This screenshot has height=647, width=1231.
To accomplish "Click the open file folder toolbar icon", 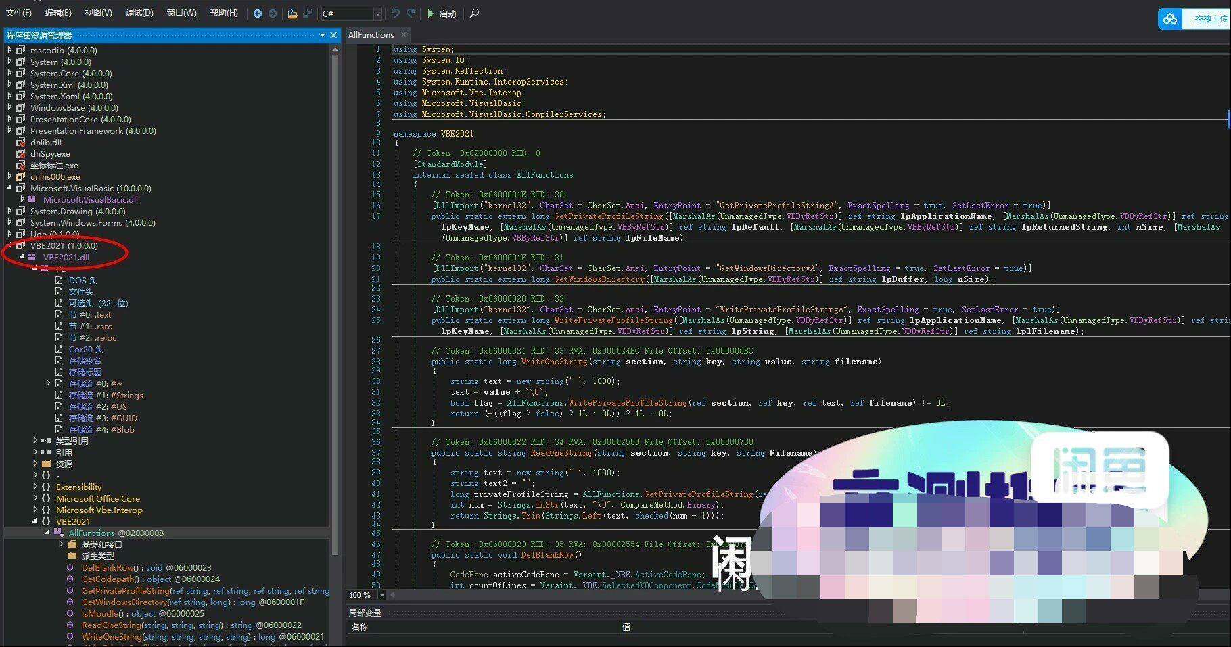I will tap(292, 14).
